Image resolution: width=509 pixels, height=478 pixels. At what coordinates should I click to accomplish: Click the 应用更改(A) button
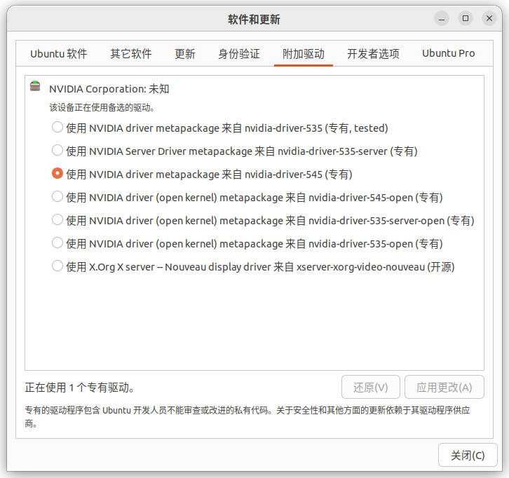coord(444,387)
